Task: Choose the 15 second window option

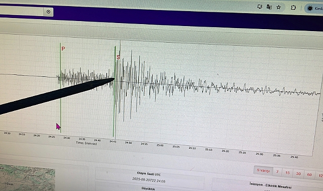Action: (287, 173)
